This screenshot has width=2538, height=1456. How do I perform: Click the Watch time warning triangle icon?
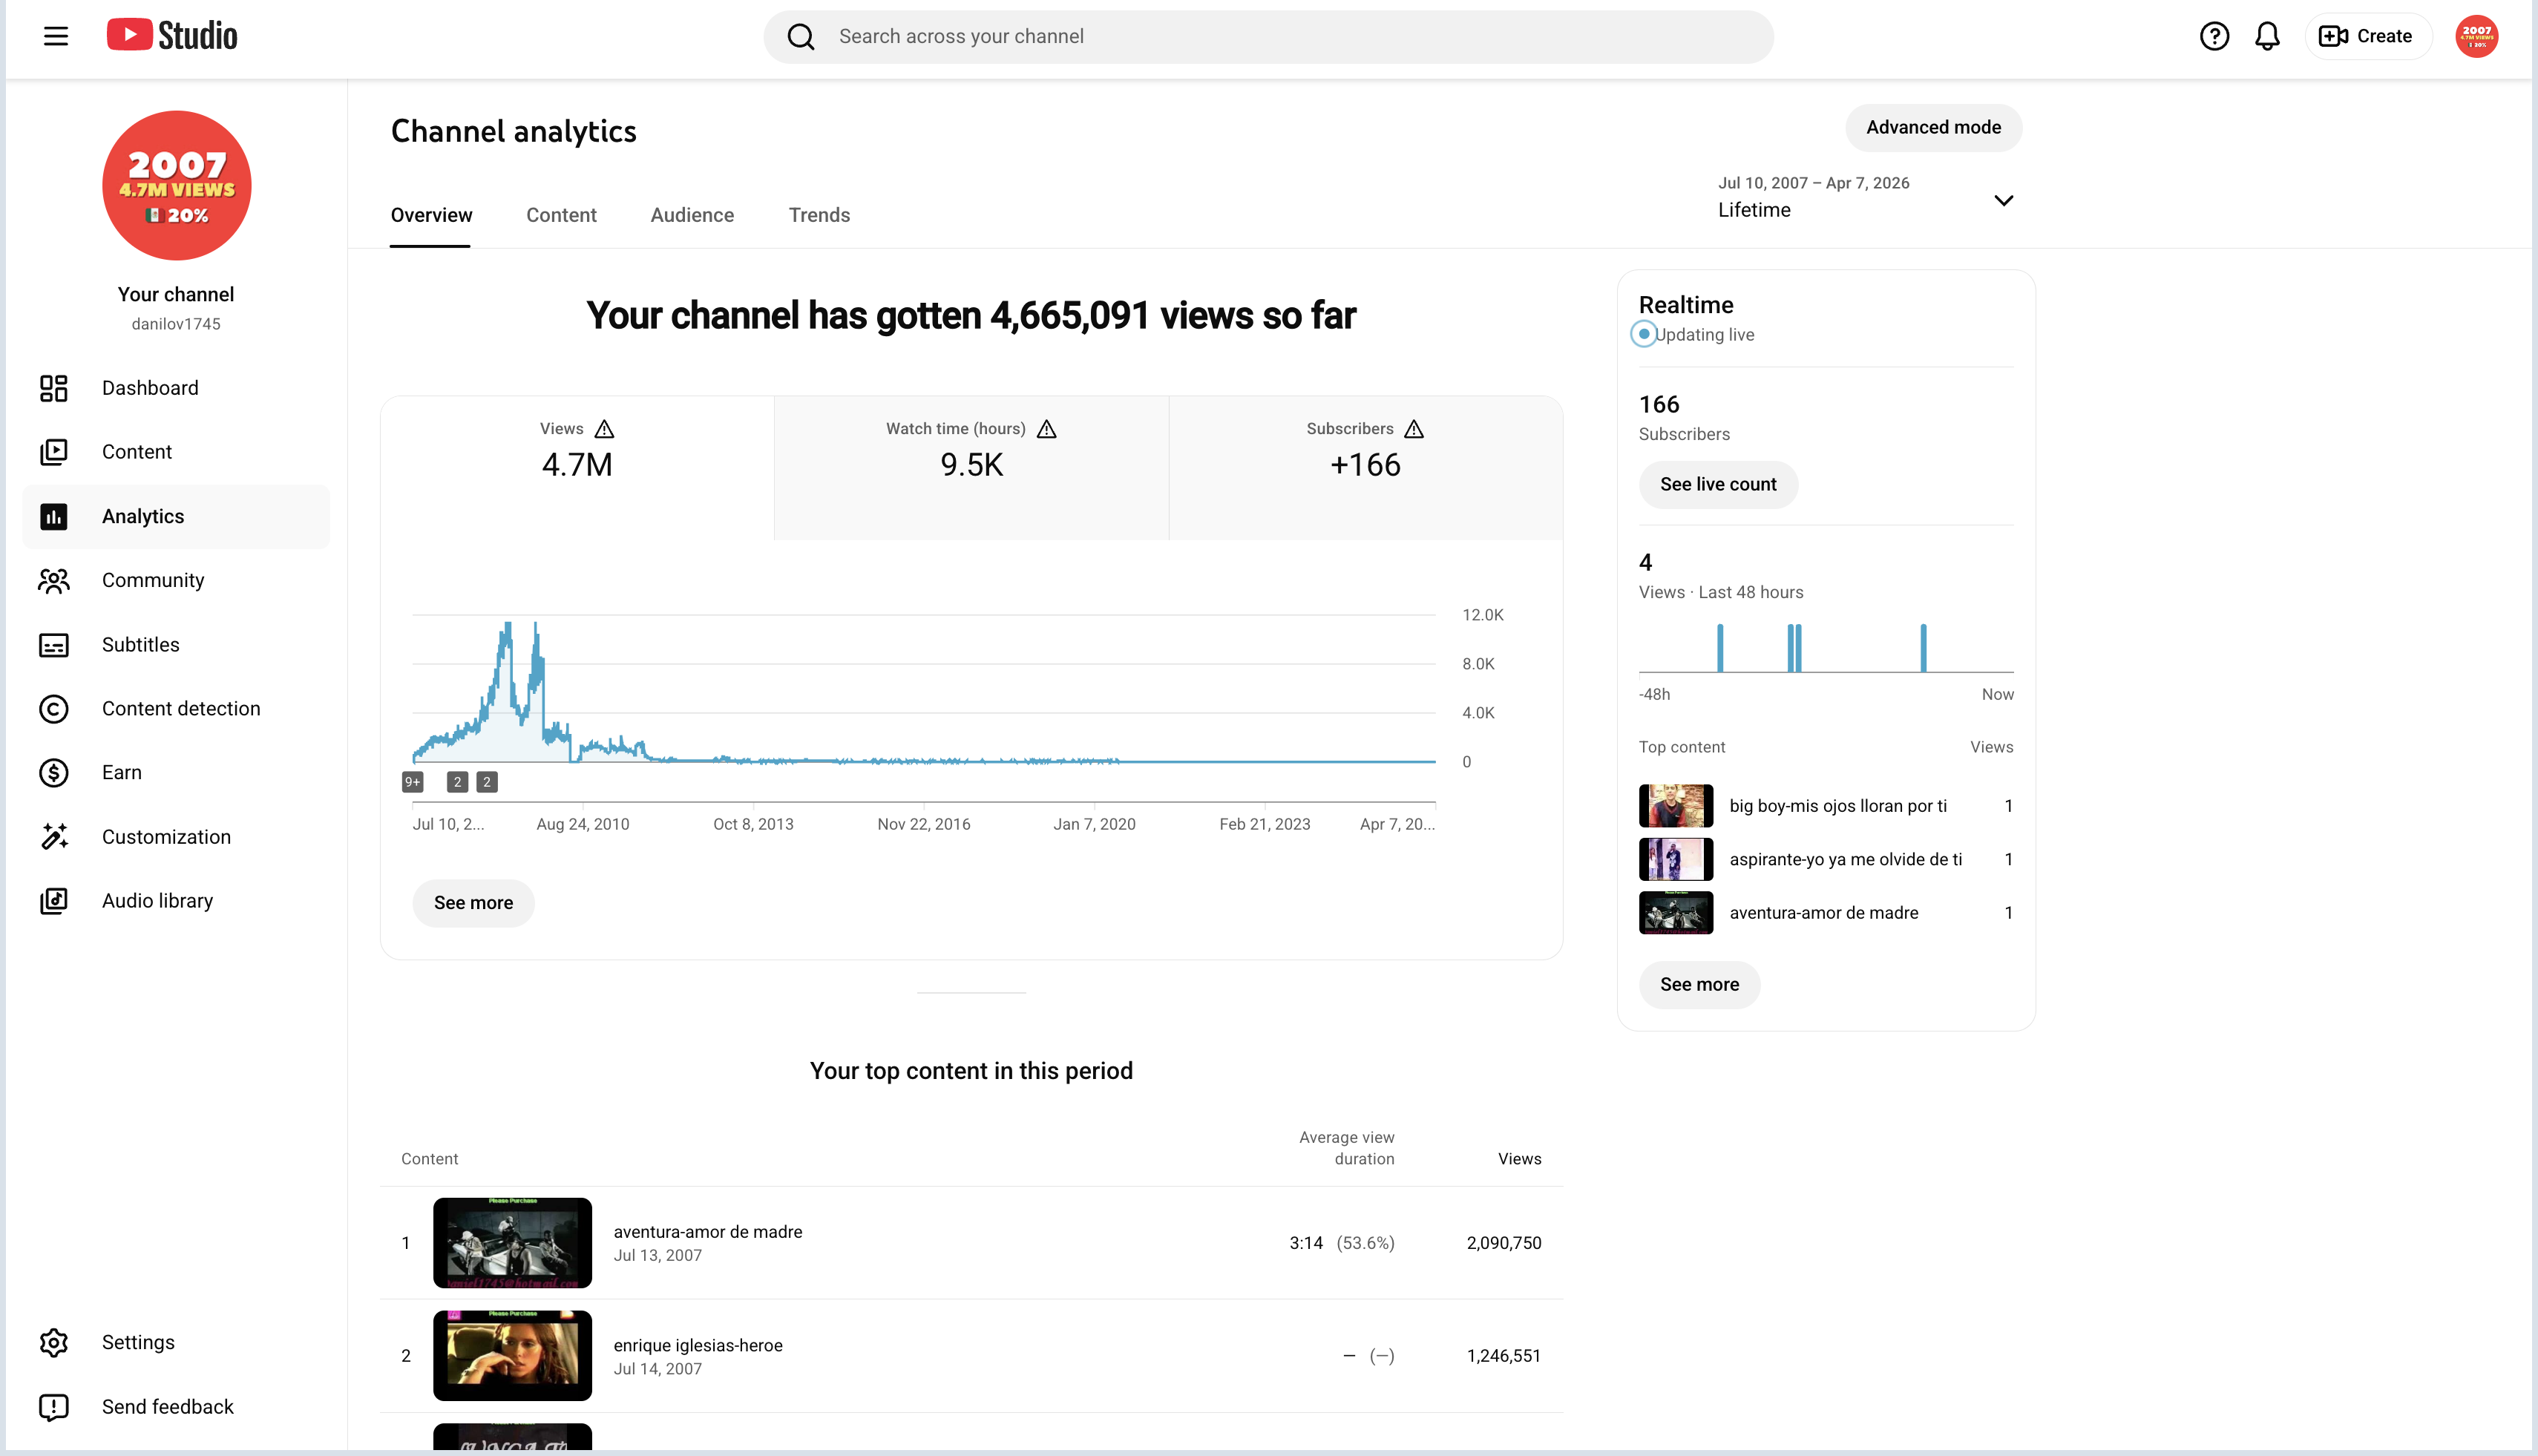point(1046,429)
